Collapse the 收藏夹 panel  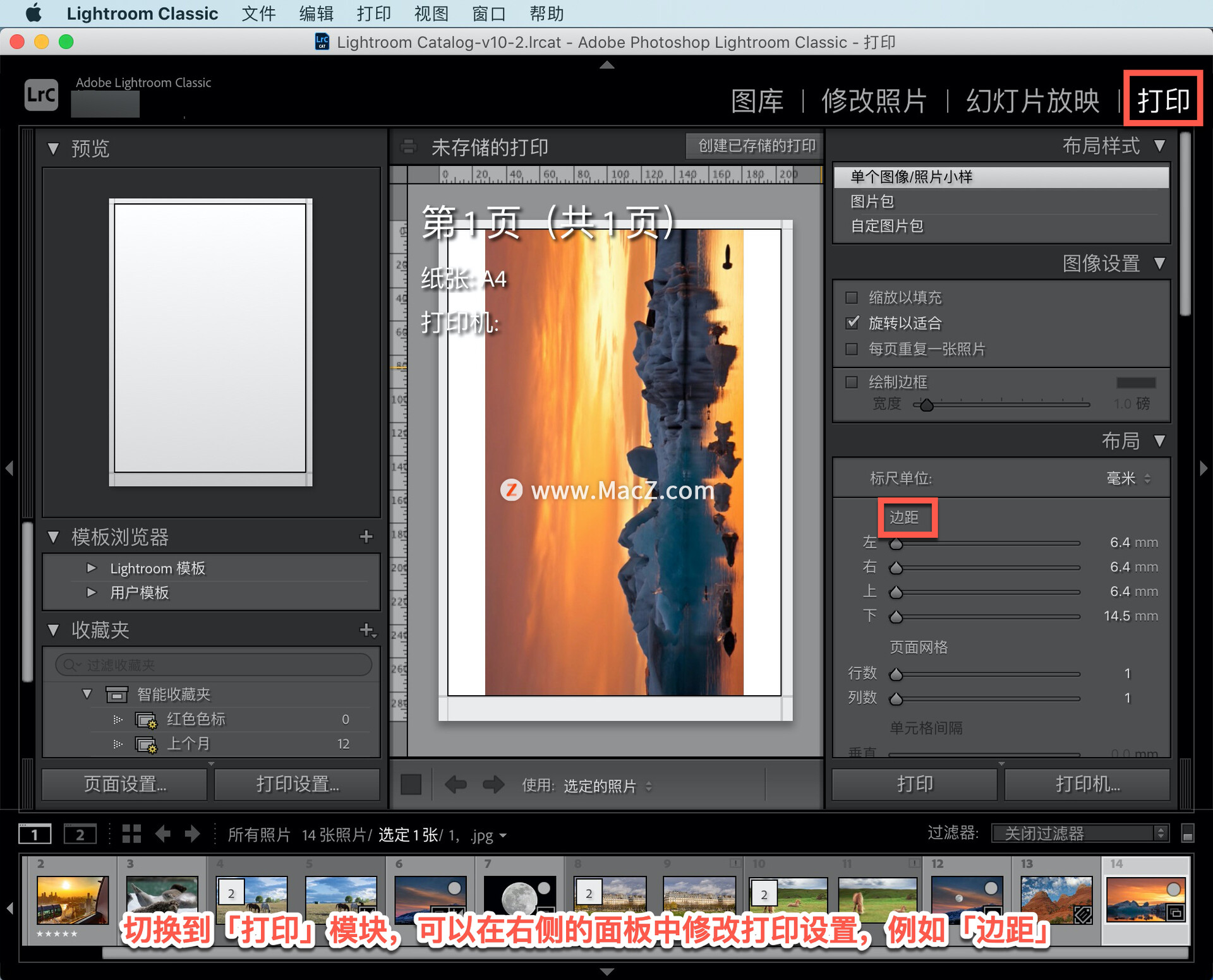pos(54,630)
